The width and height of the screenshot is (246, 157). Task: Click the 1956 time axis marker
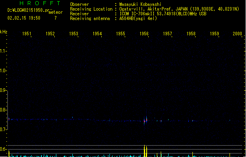[144, 34]
